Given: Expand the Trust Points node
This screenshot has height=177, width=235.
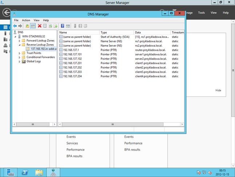Looking at the screenshot, I should click(20, 53).
